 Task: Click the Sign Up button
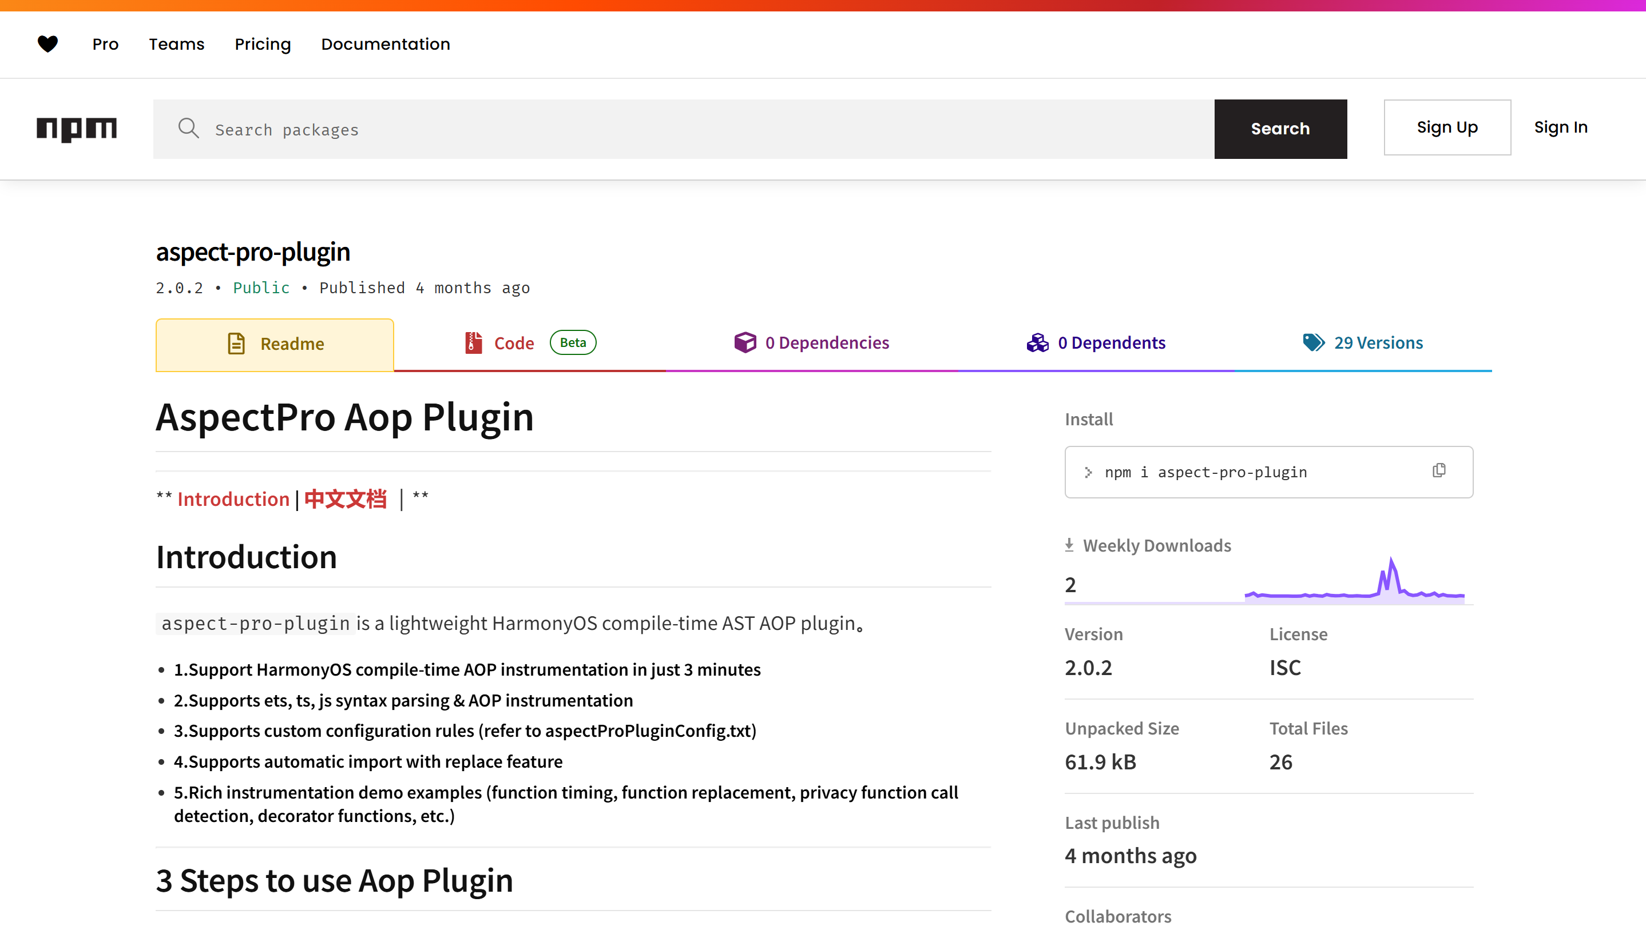1447,127
